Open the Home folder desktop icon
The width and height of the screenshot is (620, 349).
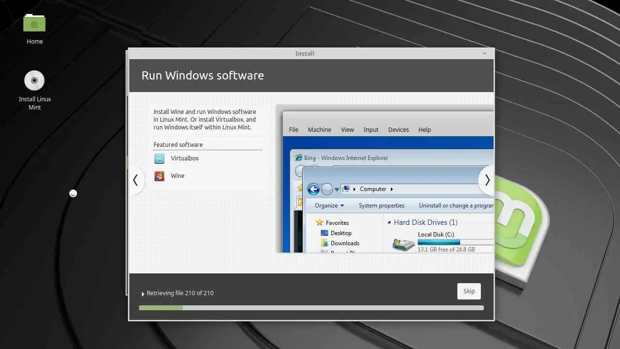(x=34, y=23)
